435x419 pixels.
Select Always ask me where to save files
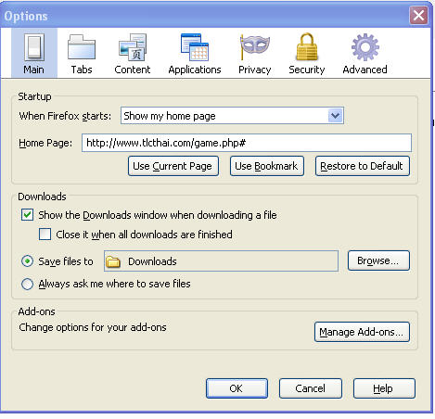click(27, 284)
